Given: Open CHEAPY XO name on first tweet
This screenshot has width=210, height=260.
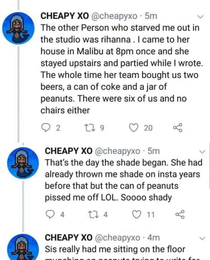Looking at the screenshot, I should (x=61, y=16).
